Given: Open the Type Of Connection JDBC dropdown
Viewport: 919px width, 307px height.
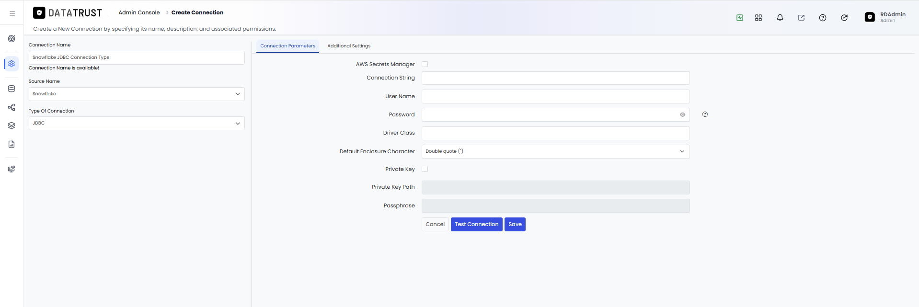Looking at the screenshot, I should pos(137,123).
